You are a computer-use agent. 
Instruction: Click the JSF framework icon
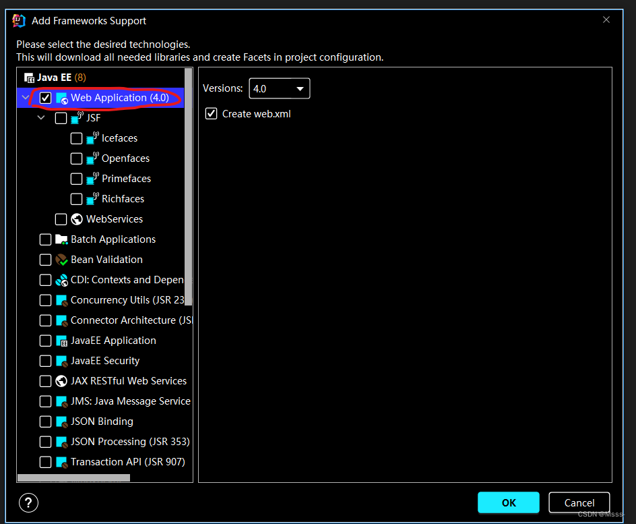[x=77, y=118]
